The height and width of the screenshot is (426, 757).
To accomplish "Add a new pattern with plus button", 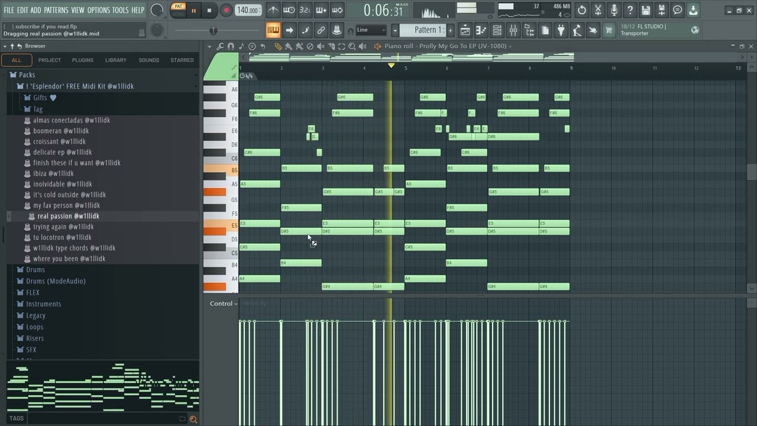I will (x=450, y=30).
